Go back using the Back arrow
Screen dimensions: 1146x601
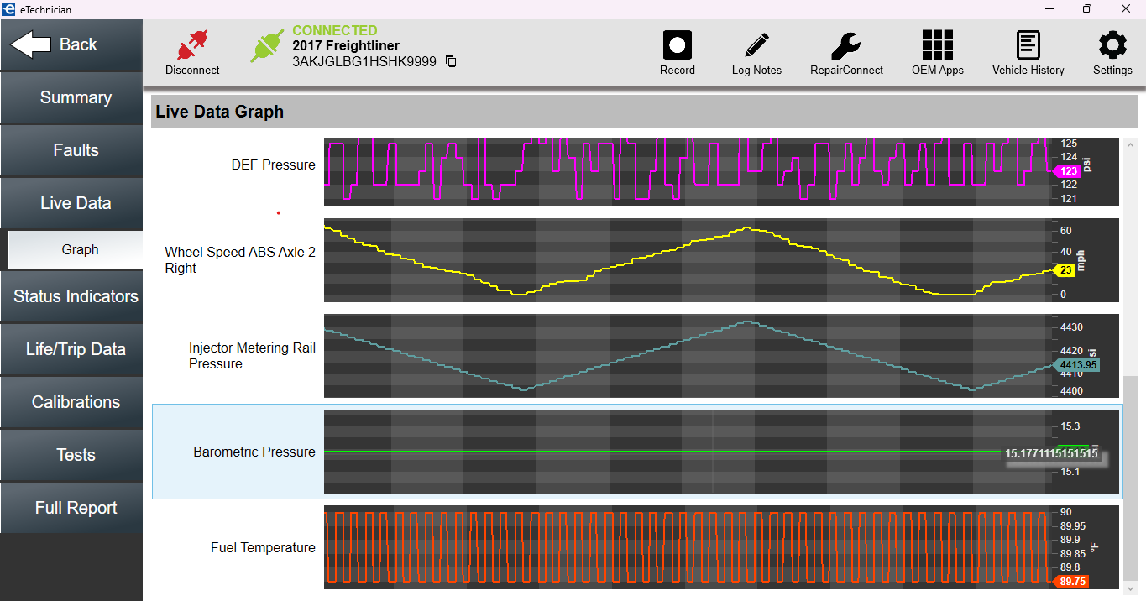coord(71,45)
